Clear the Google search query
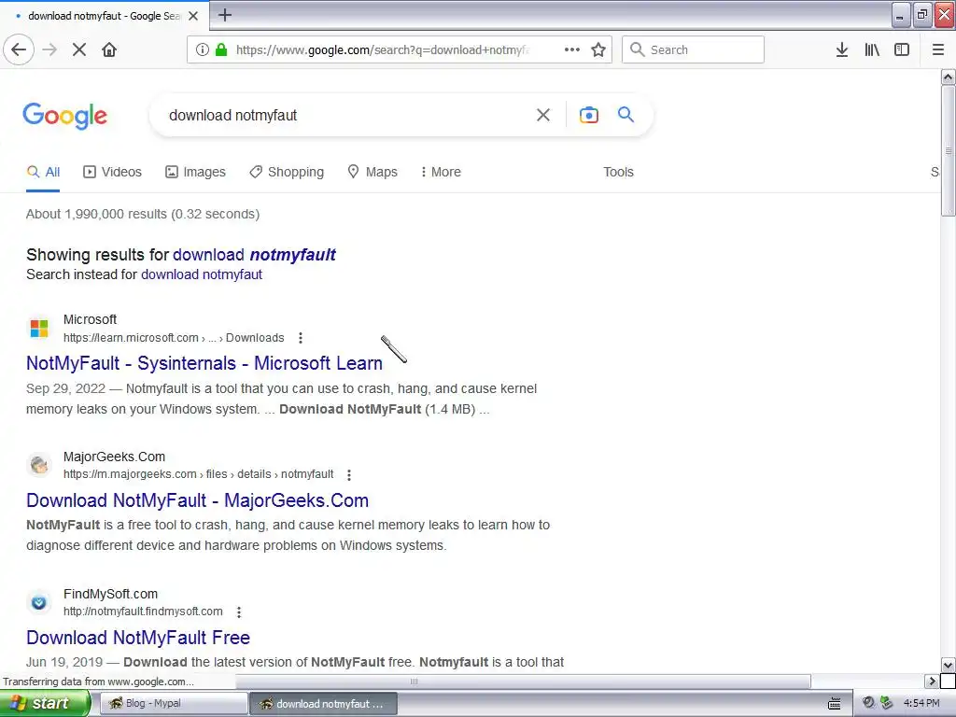956x717 pixels. click(542, 115)
